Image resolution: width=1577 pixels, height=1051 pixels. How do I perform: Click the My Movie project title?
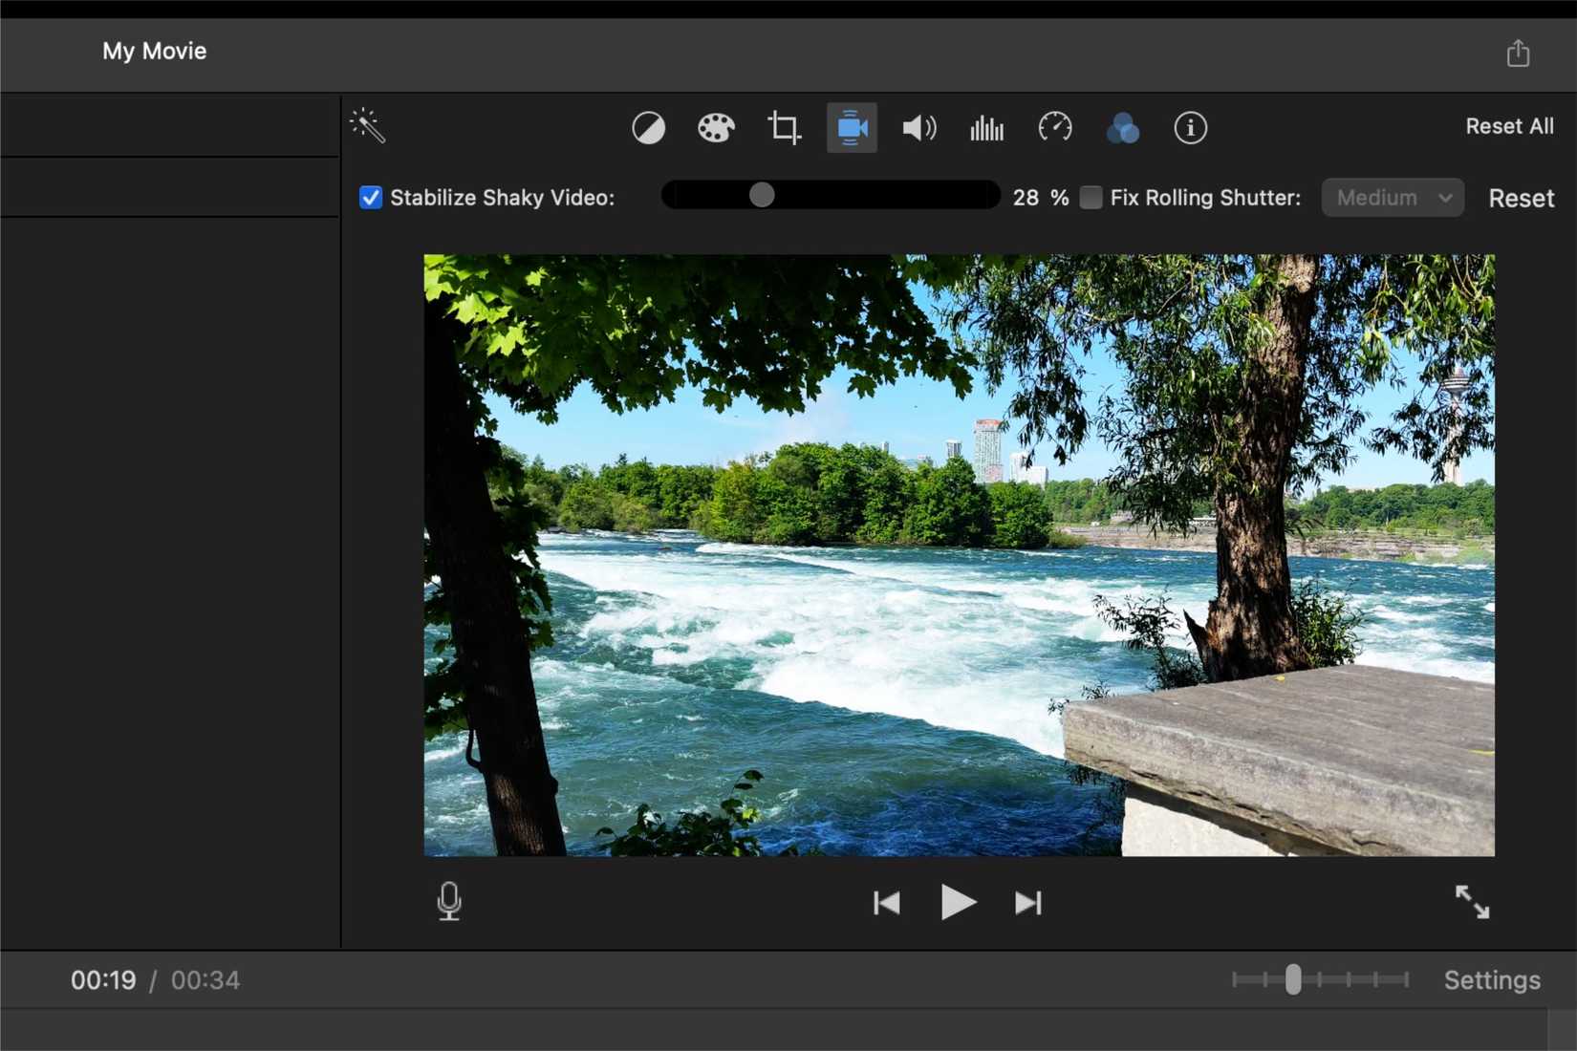click(154, 51)
